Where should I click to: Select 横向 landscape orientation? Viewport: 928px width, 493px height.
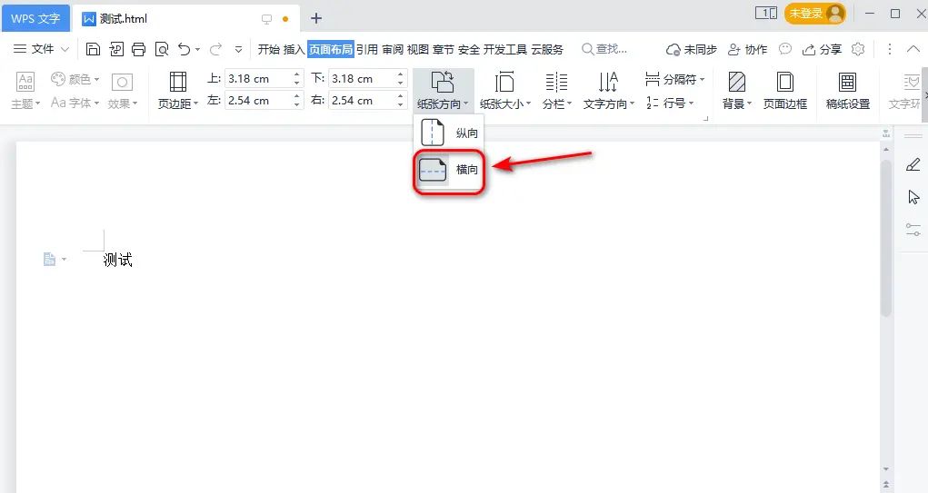pyautogui.click(x=449, y=170)
